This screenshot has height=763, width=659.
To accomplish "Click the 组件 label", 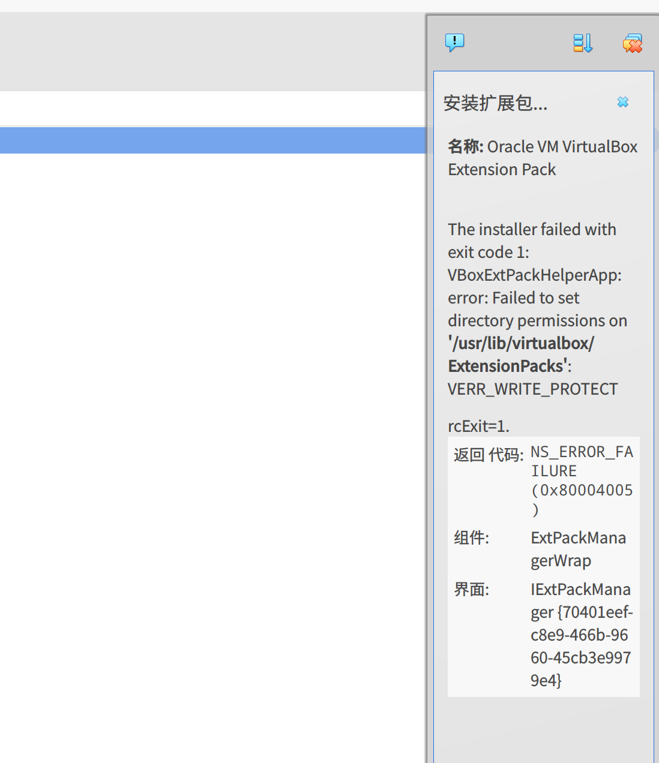I will point(472,537).
